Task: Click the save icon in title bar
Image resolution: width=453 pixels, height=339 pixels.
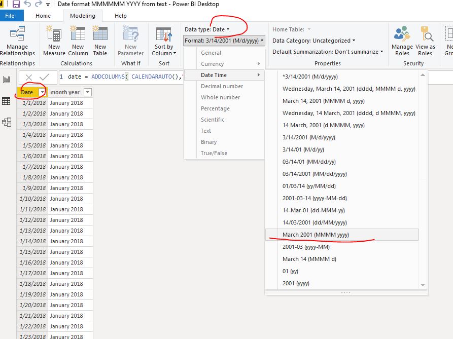Action: coord(16,4)
